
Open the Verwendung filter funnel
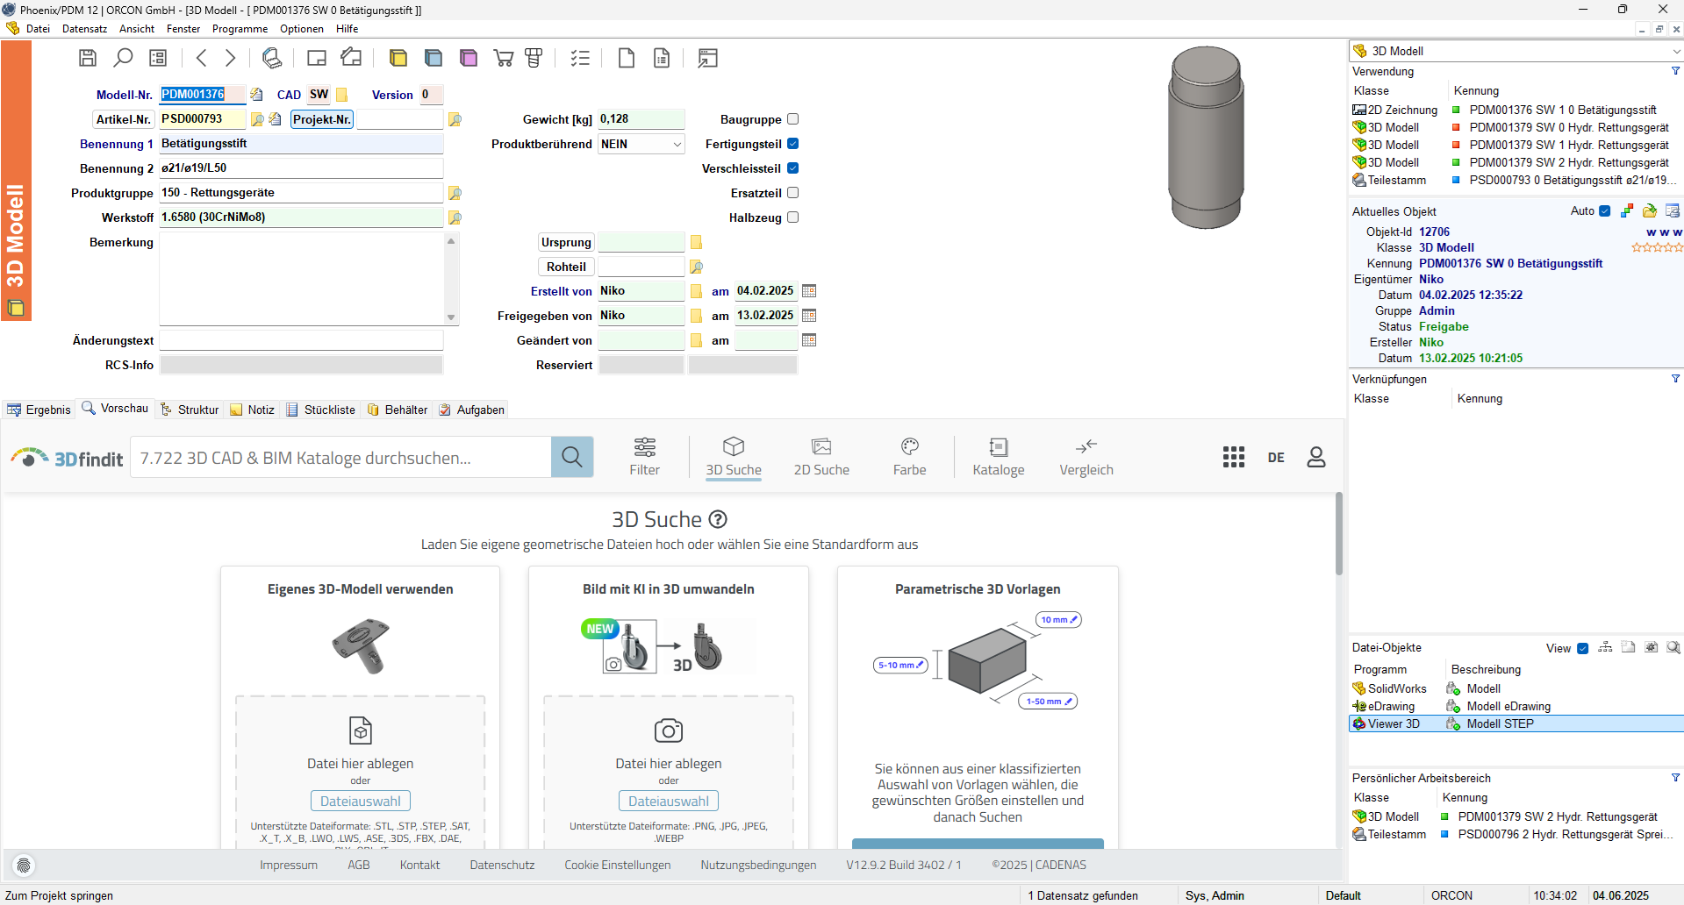[1675, 71]
